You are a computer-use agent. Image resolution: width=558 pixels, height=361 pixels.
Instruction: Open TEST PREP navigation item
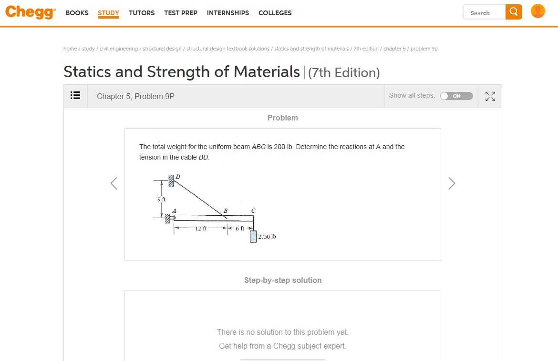(181, 13)
